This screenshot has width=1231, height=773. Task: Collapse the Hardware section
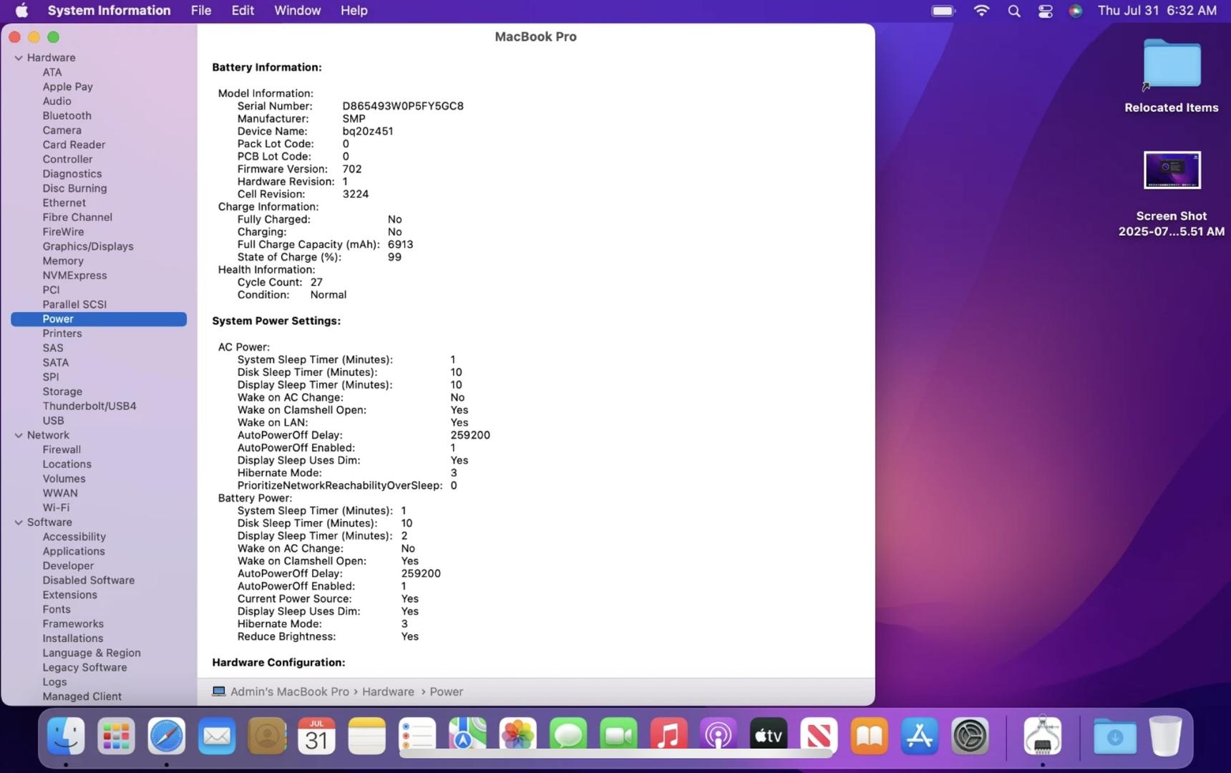click(19, 58)
